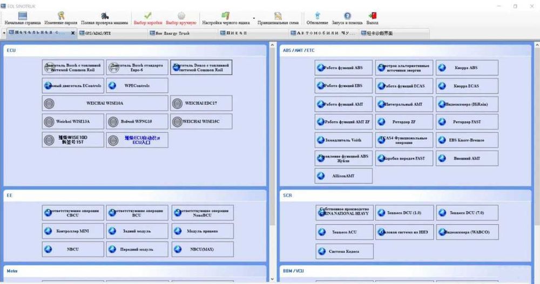The width and height of the screenshot is (540, 284).
Task: Open Видеокамера (WABCO)
Action: (467, 232)
